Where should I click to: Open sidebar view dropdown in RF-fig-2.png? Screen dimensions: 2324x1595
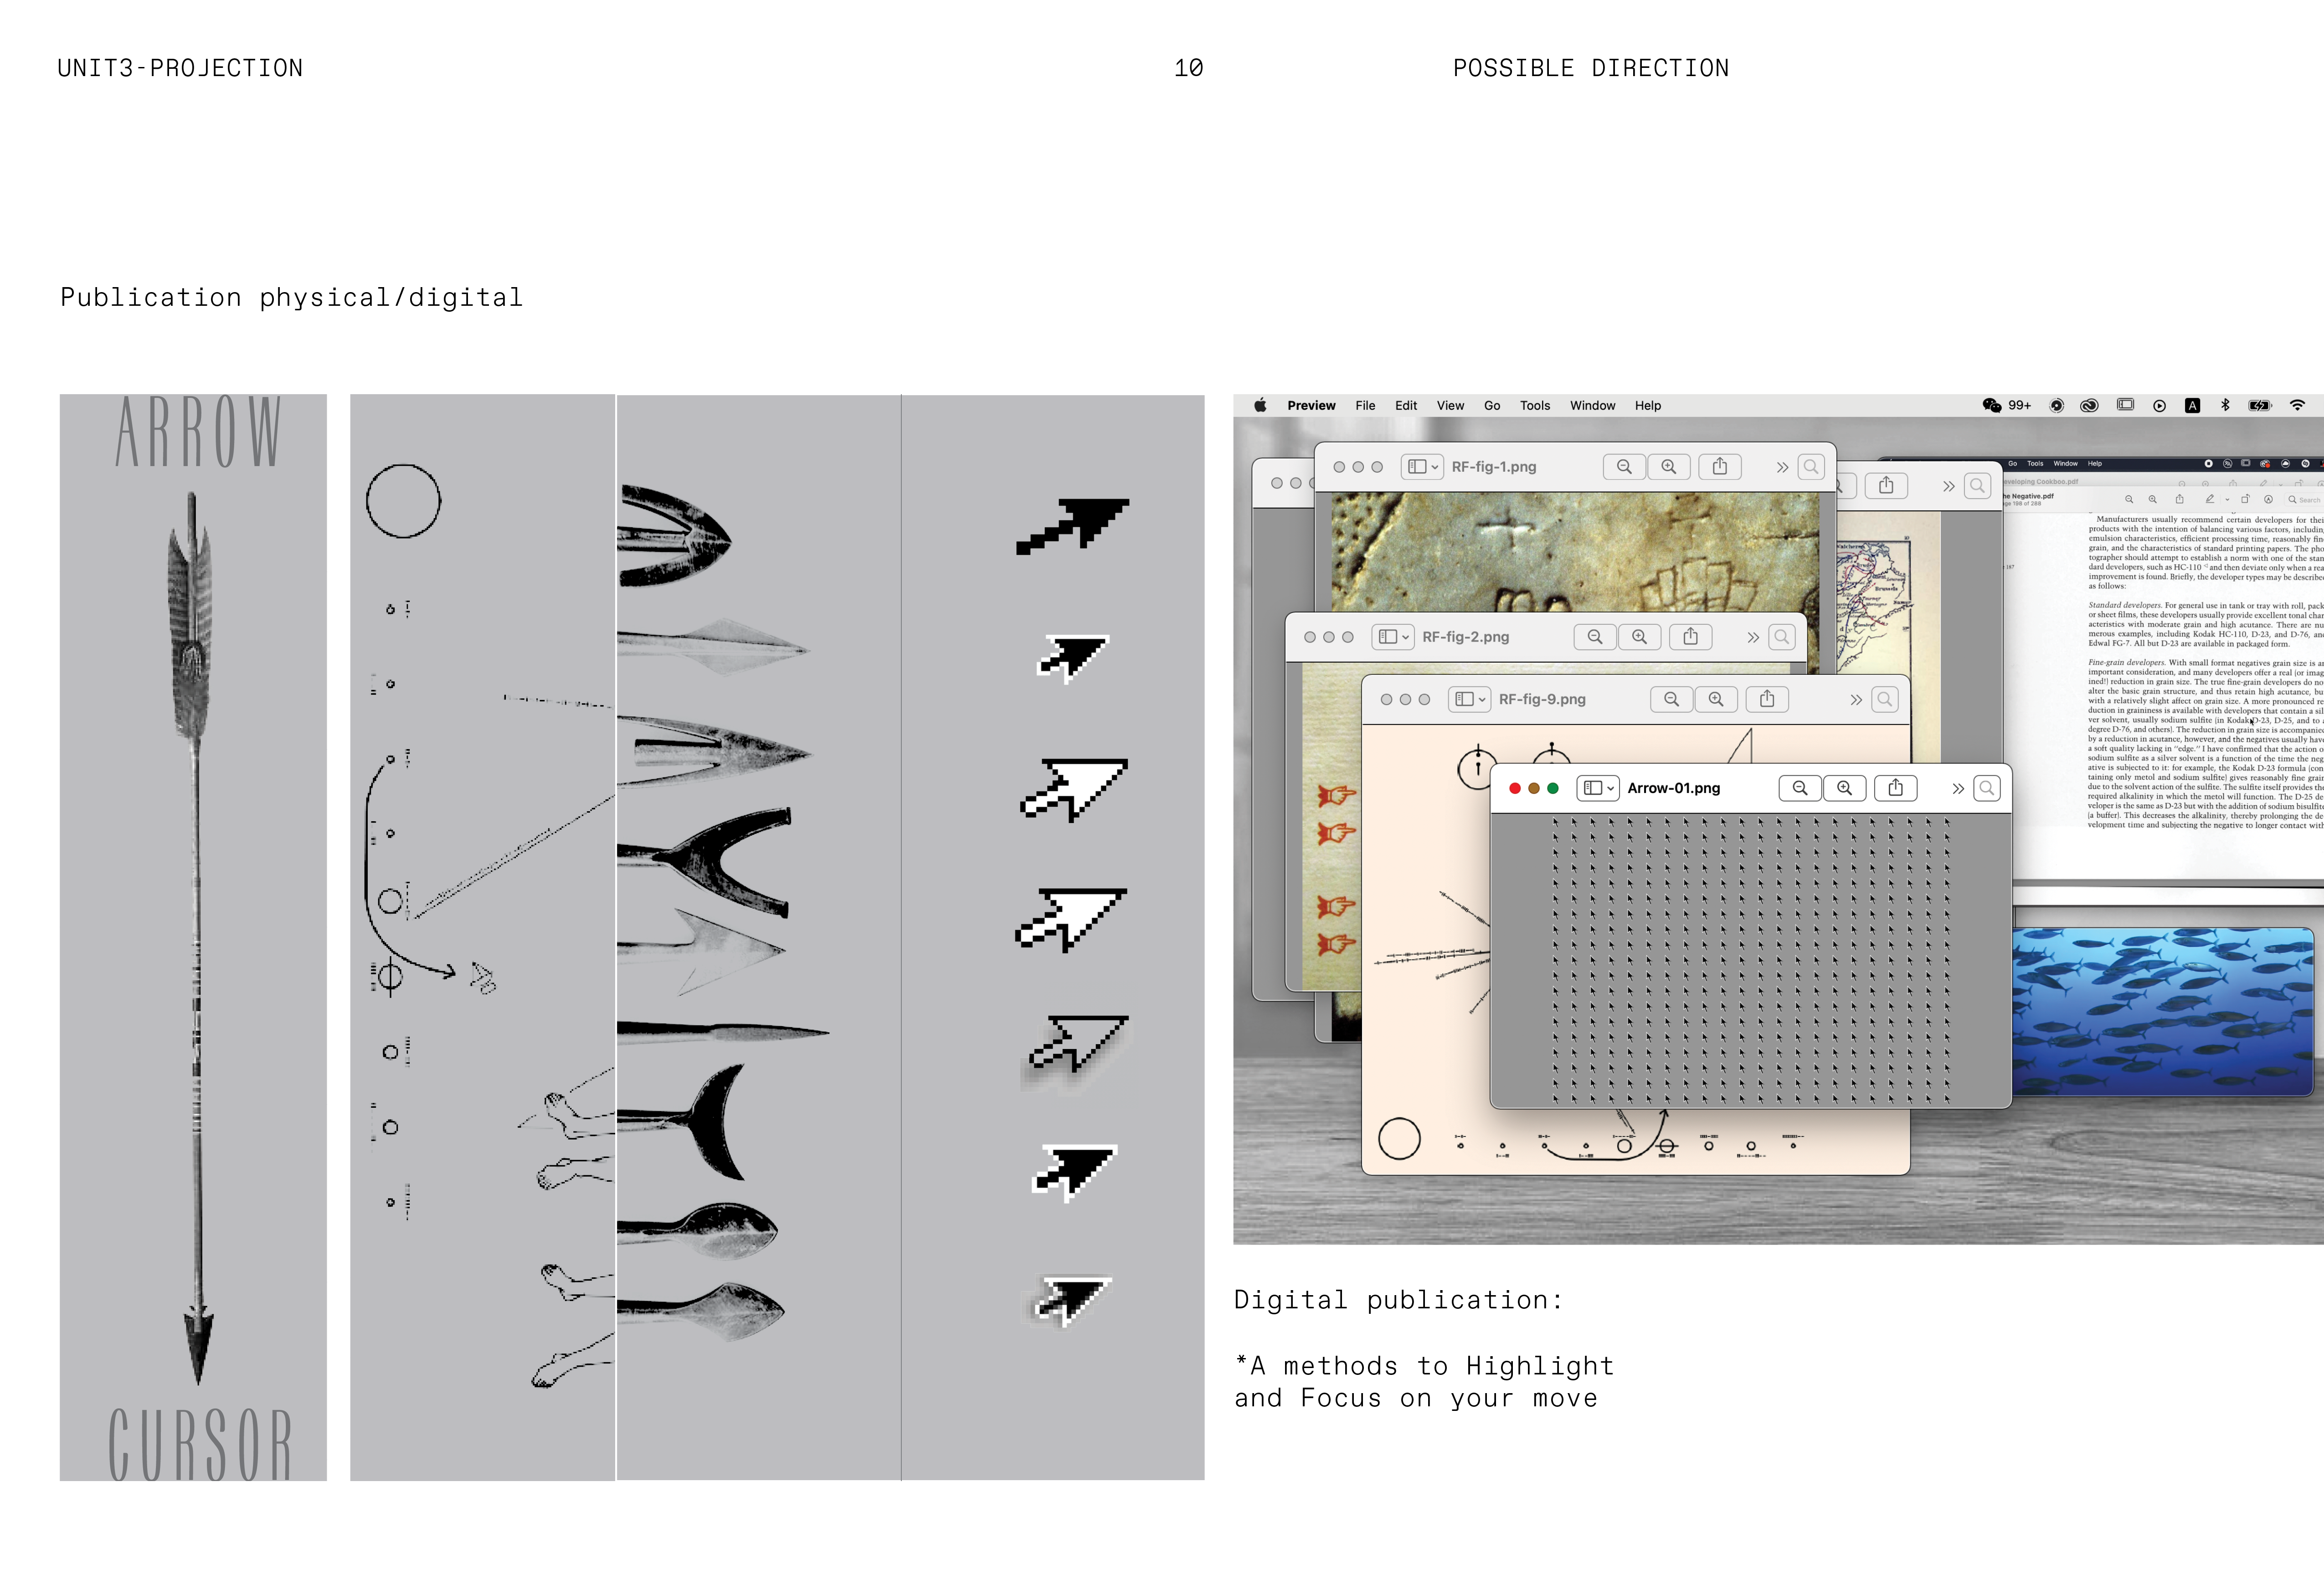[x=1393, y=637]
